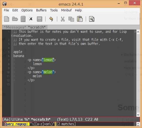Open the Buffers menu
Viewport: 142px width, 128px height.
click(41, 10)
